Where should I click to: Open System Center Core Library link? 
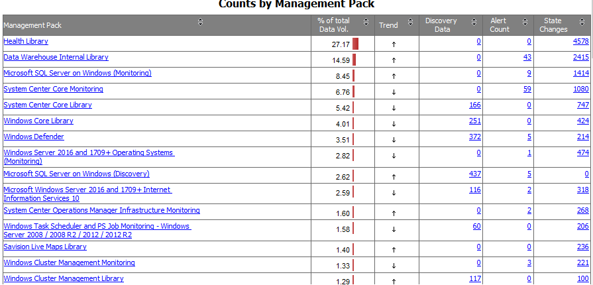tap(48, 105)
